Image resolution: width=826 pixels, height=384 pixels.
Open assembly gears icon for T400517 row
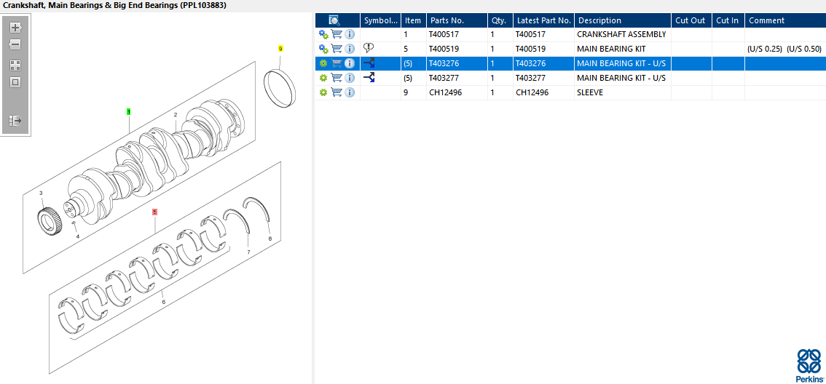pos(323,34)
